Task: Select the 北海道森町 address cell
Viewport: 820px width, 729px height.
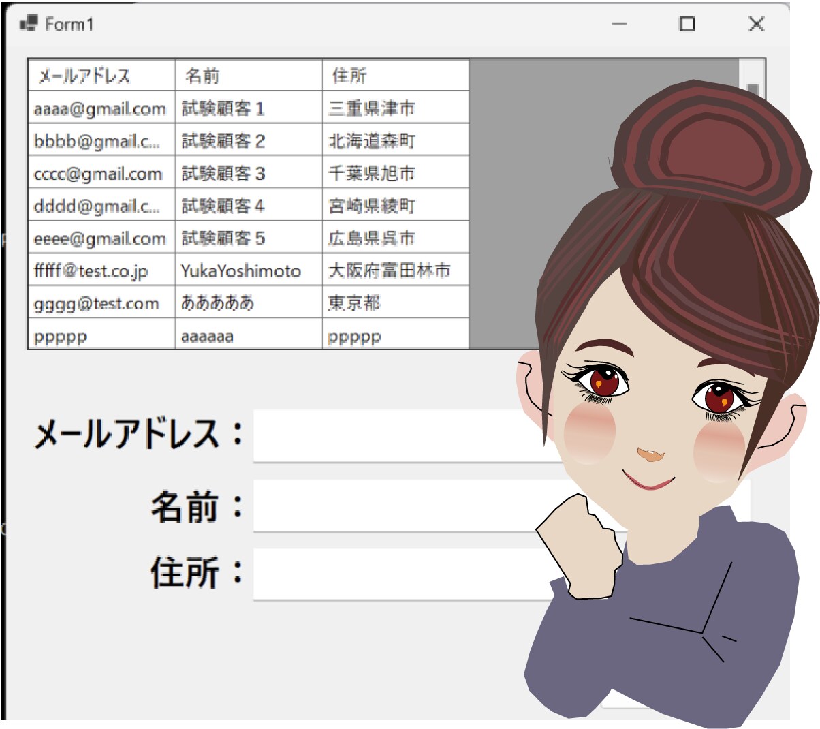Action: coord(396,140)
